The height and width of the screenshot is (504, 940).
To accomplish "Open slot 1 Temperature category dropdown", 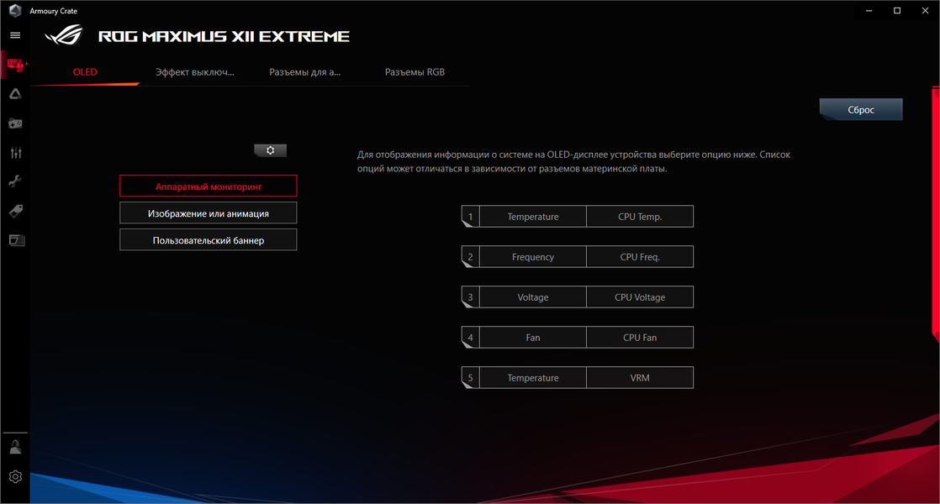I will (x=533, y=217).
